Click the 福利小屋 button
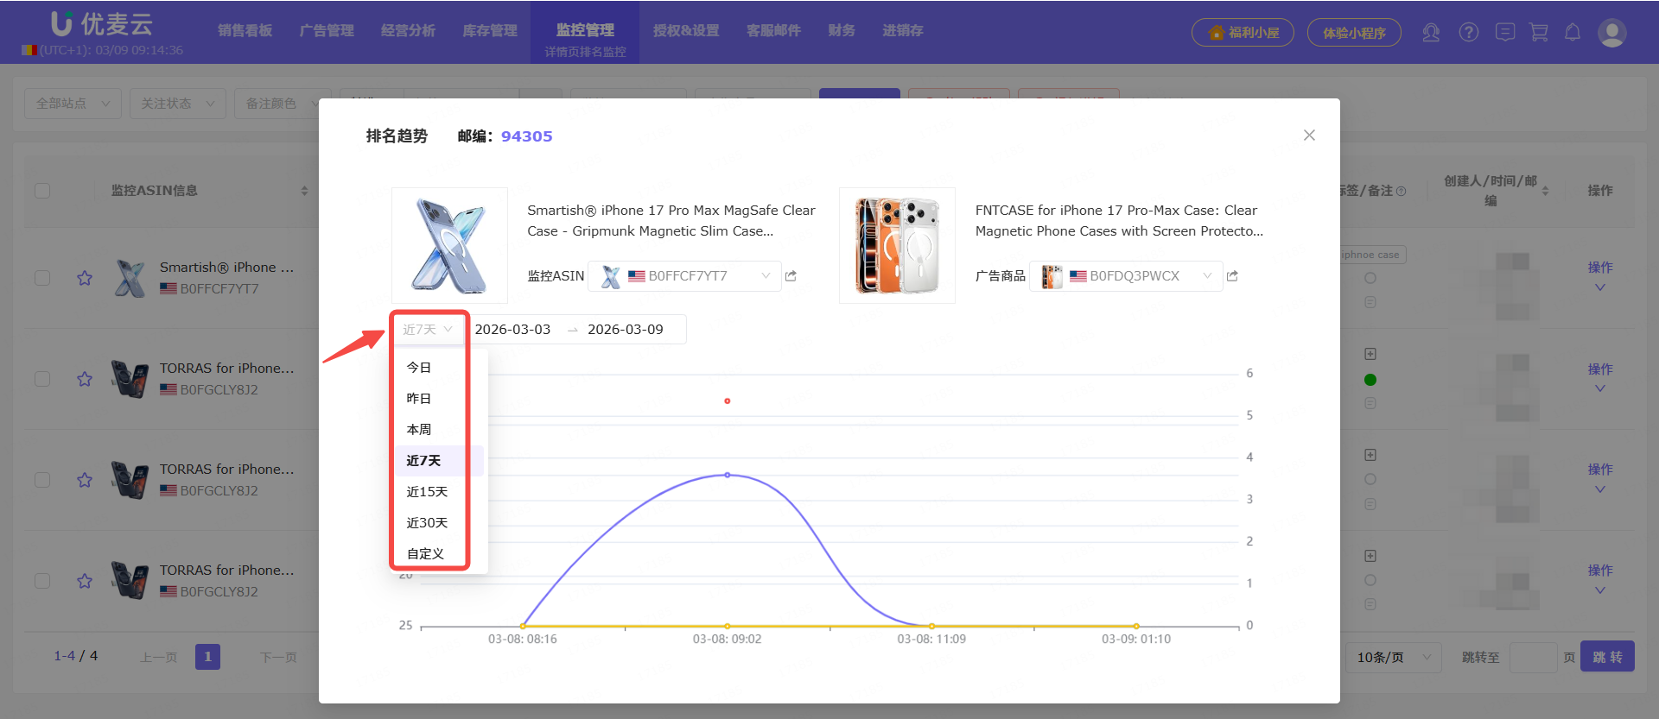The image size is (1659, 719). point(1243,33)
